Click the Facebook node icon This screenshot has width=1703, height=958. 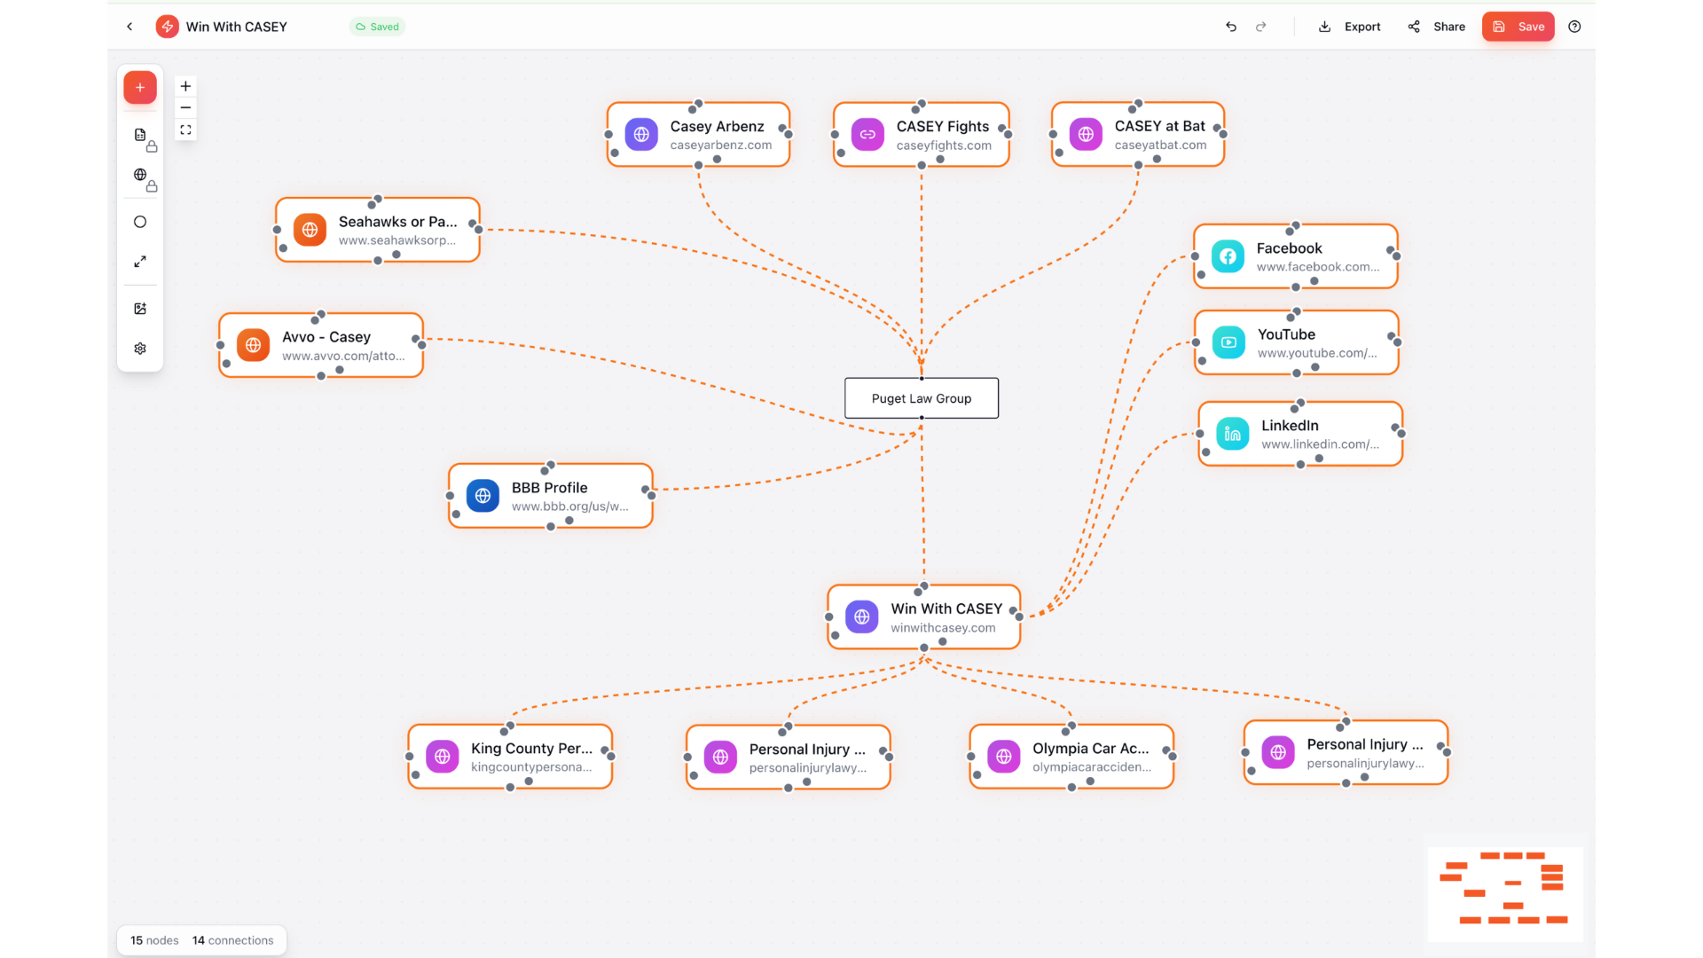coord(1228,256)
